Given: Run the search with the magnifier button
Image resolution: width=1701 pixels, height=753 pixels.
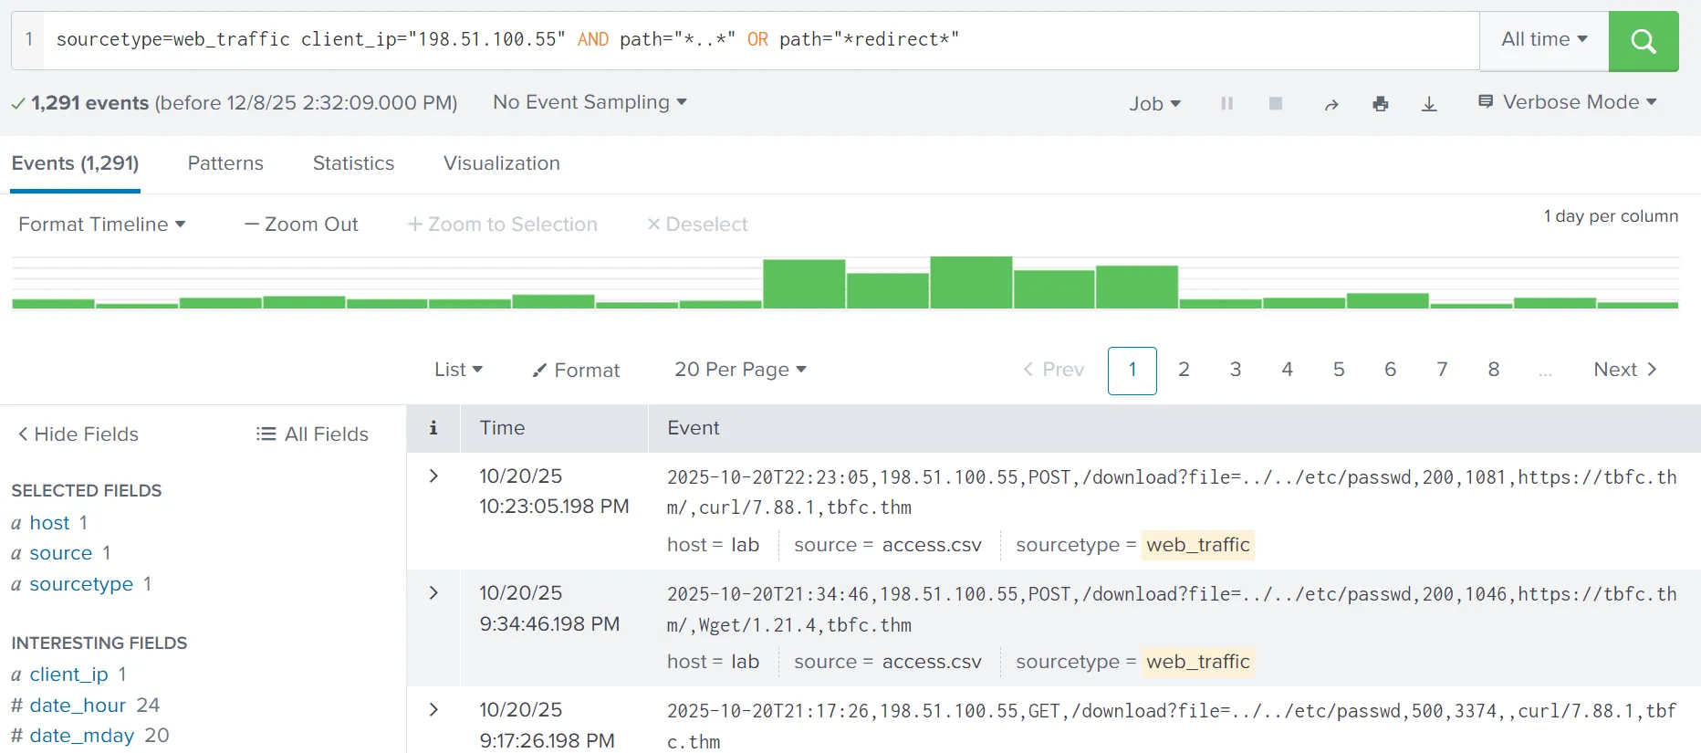Looking at the screenshot, I should (1644, 41).
